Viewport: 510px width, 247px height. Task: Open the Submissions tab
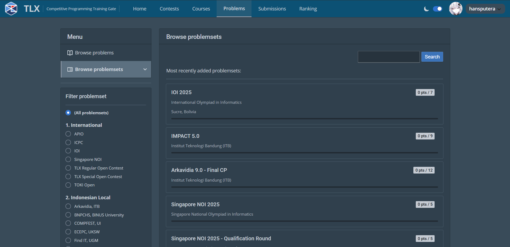(272, 9)
